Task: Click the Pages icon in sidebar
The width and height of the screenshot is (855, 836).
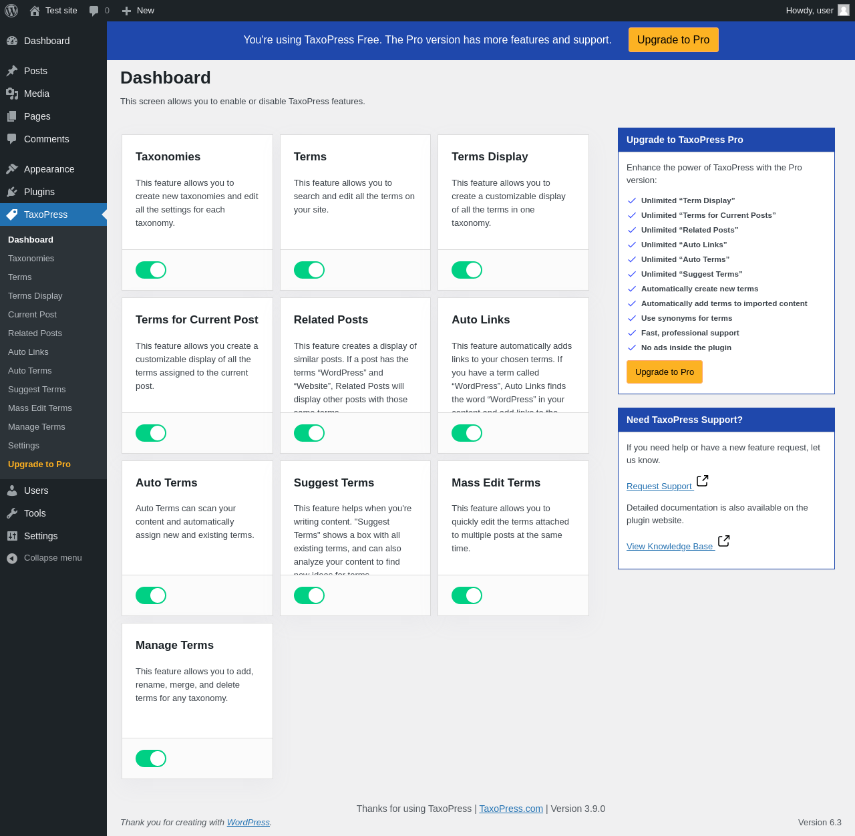Action: point(12,116)
